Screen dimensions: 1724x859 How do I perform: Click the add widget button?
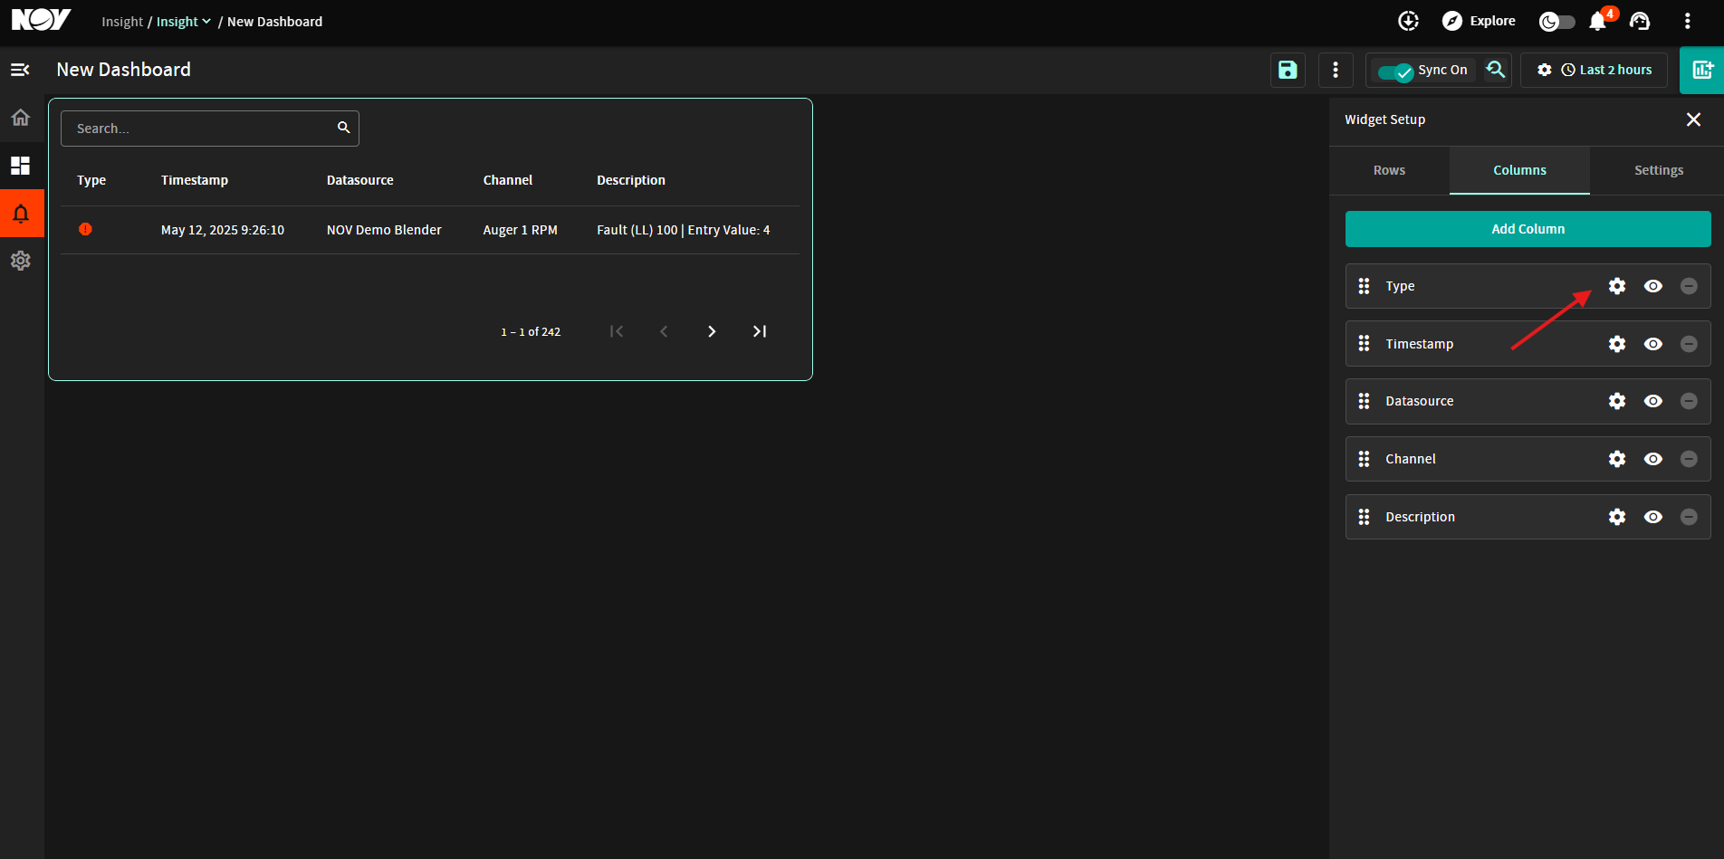pyautogui.click(x=1702, y=70)
